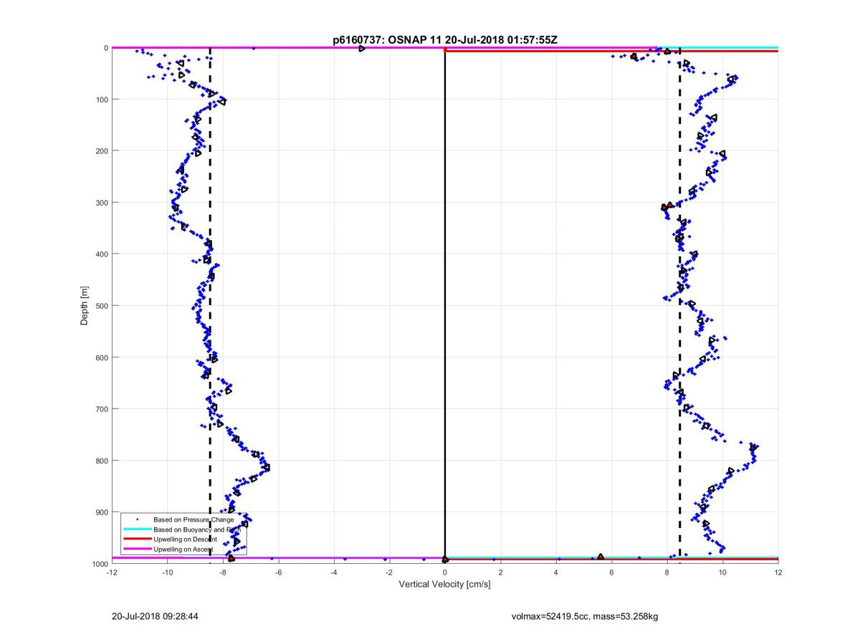The image size is (860, 634).
Task: Pick the red line swatch in the legend
Action: [138, 539]
